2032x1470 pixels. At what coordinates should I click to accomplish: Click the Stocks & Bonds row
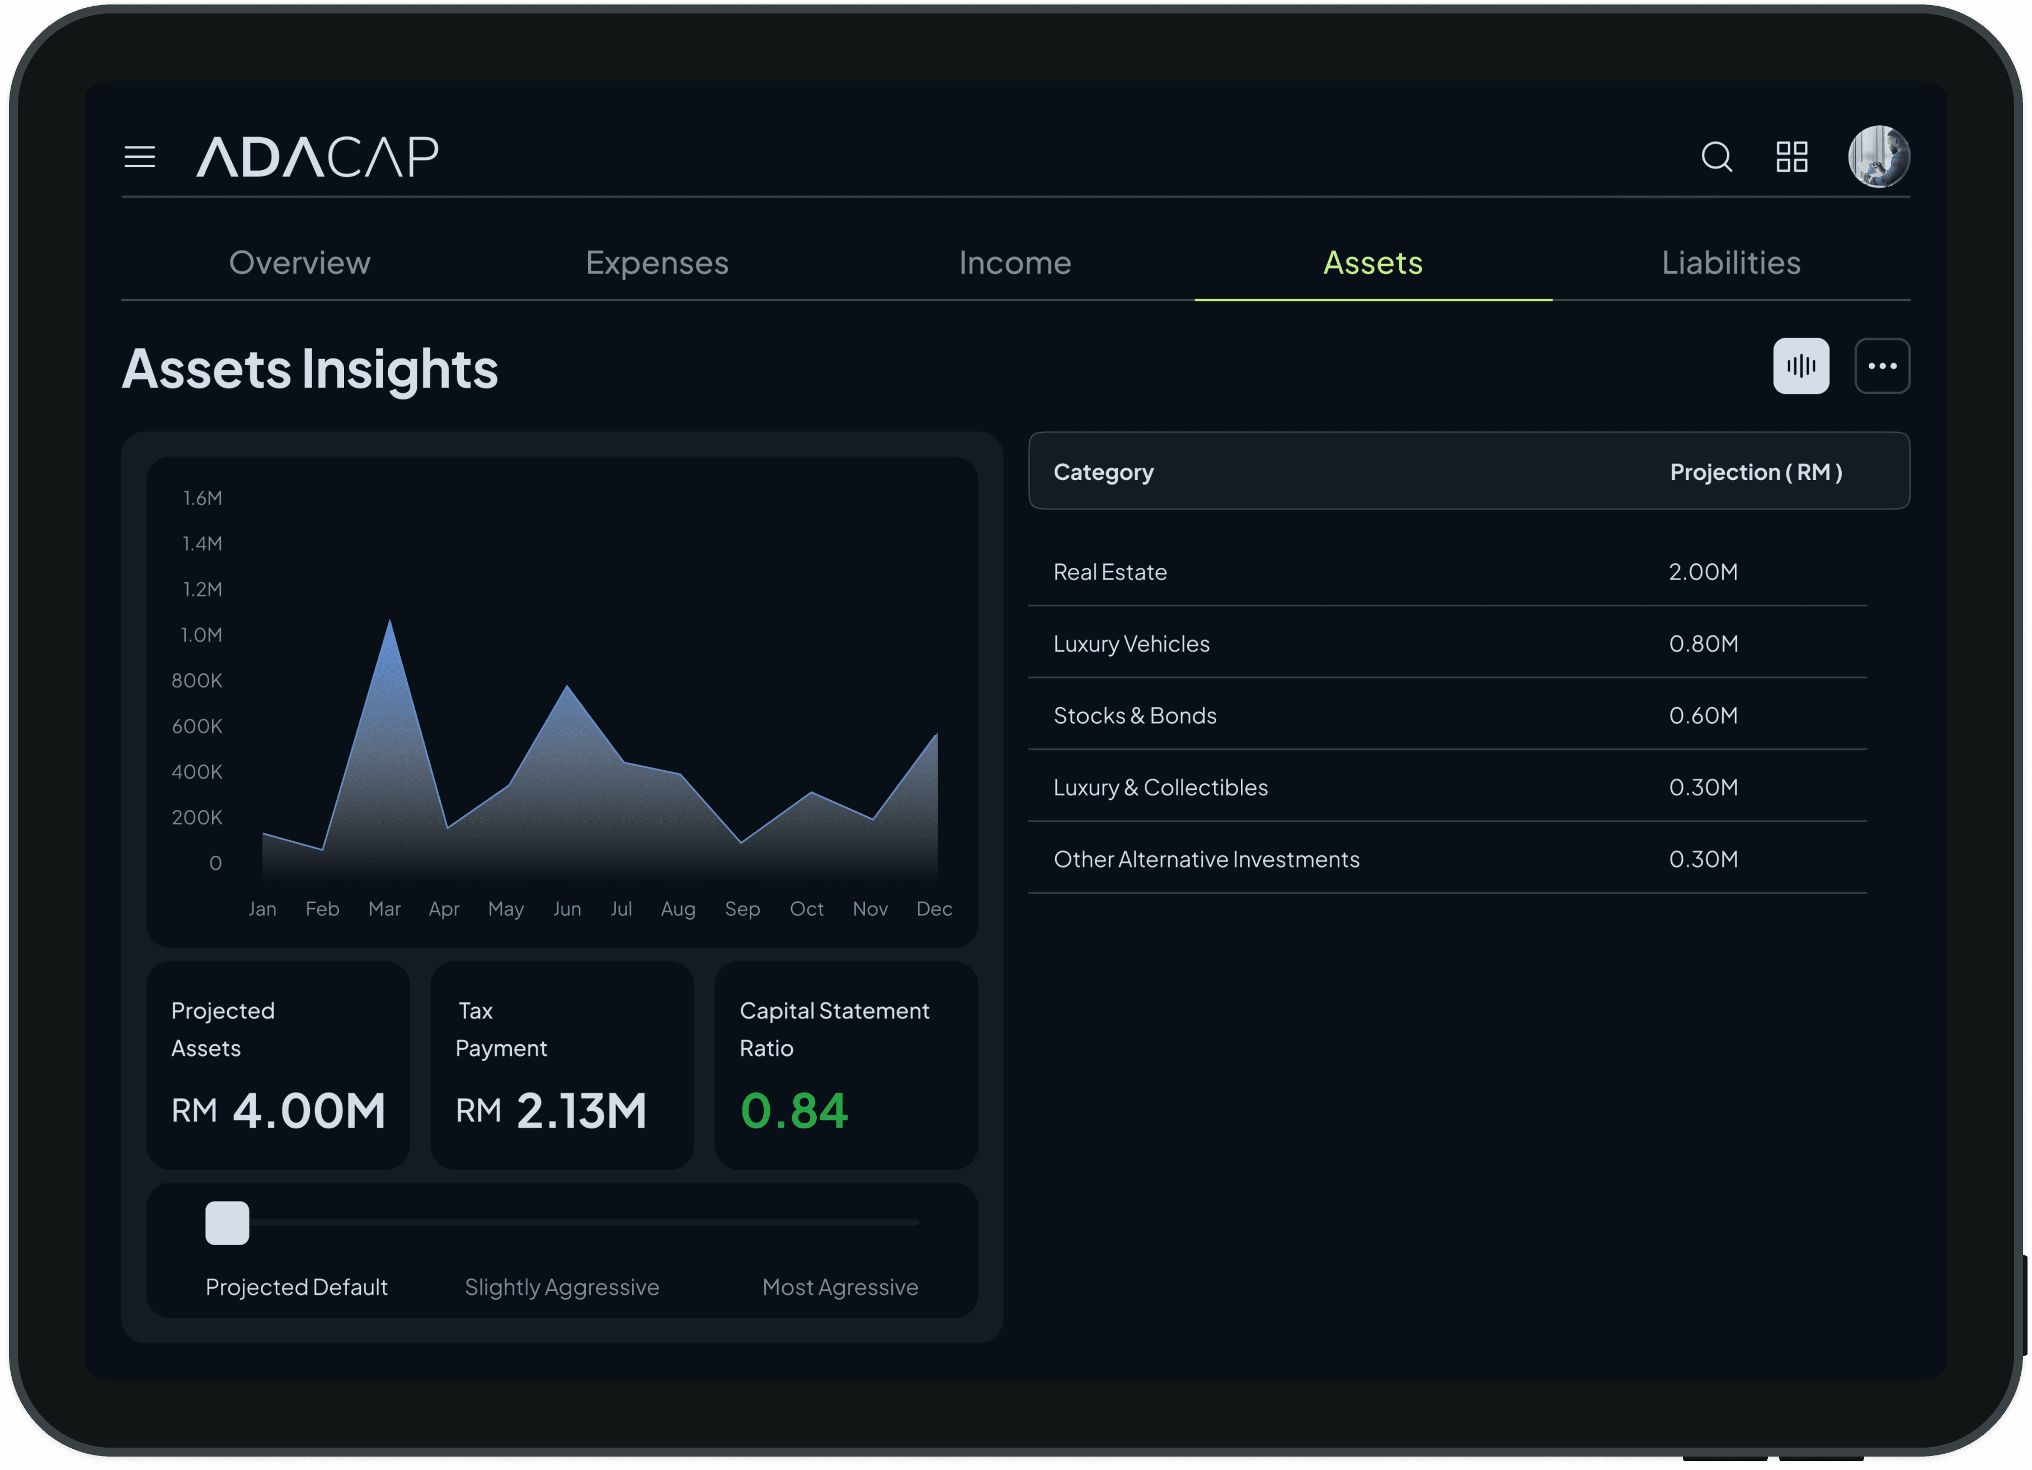pyautogui.click(x=1447, y=715)
